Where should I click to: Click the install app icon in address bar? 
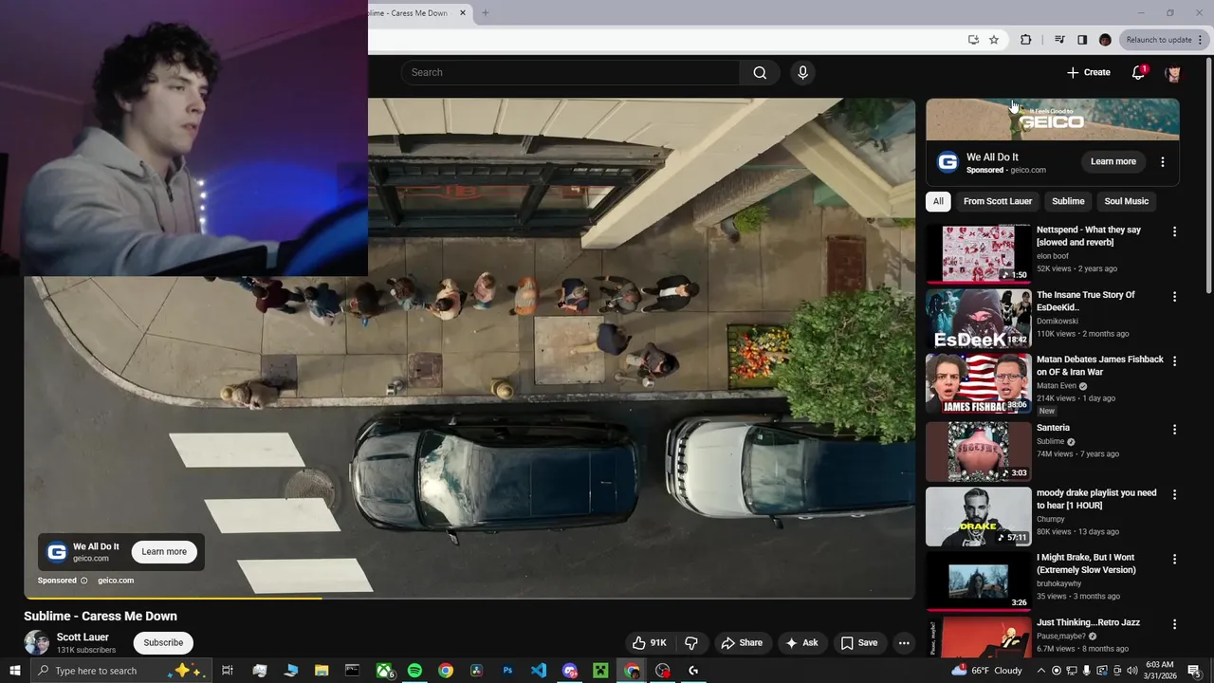point(973,40)
